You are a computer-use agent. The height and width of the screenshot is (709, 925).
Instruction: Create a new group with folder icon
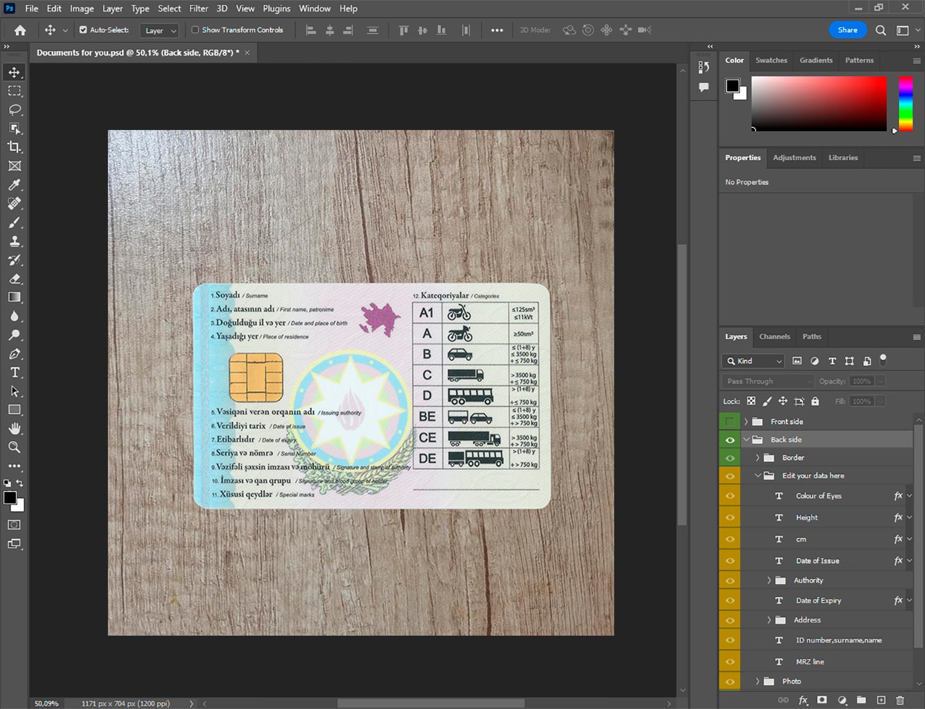tap(861, 700)
